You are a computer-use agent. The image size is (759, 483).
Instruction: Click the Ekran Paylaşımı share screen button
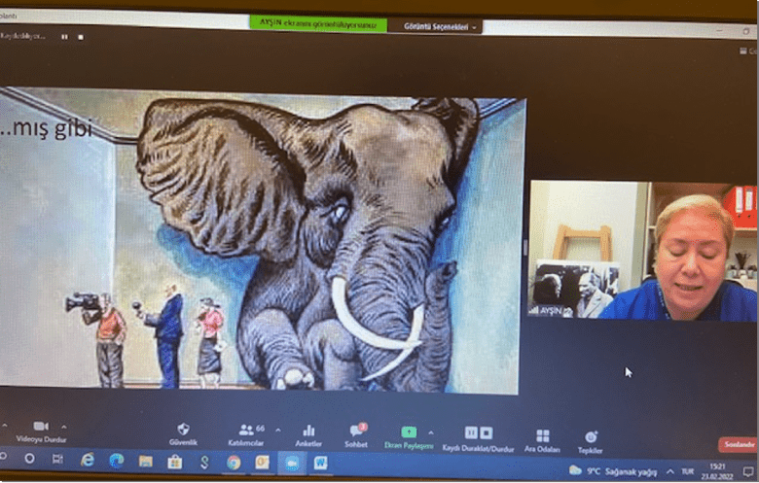click(409, 437)
